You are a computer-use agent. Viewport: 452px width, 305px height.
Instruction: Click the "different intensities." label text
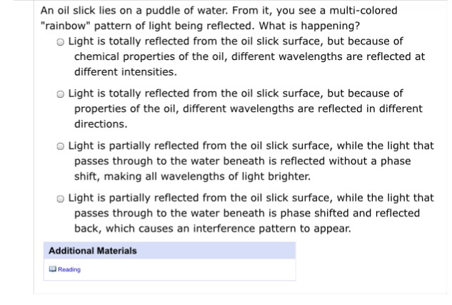pos(126,71)
